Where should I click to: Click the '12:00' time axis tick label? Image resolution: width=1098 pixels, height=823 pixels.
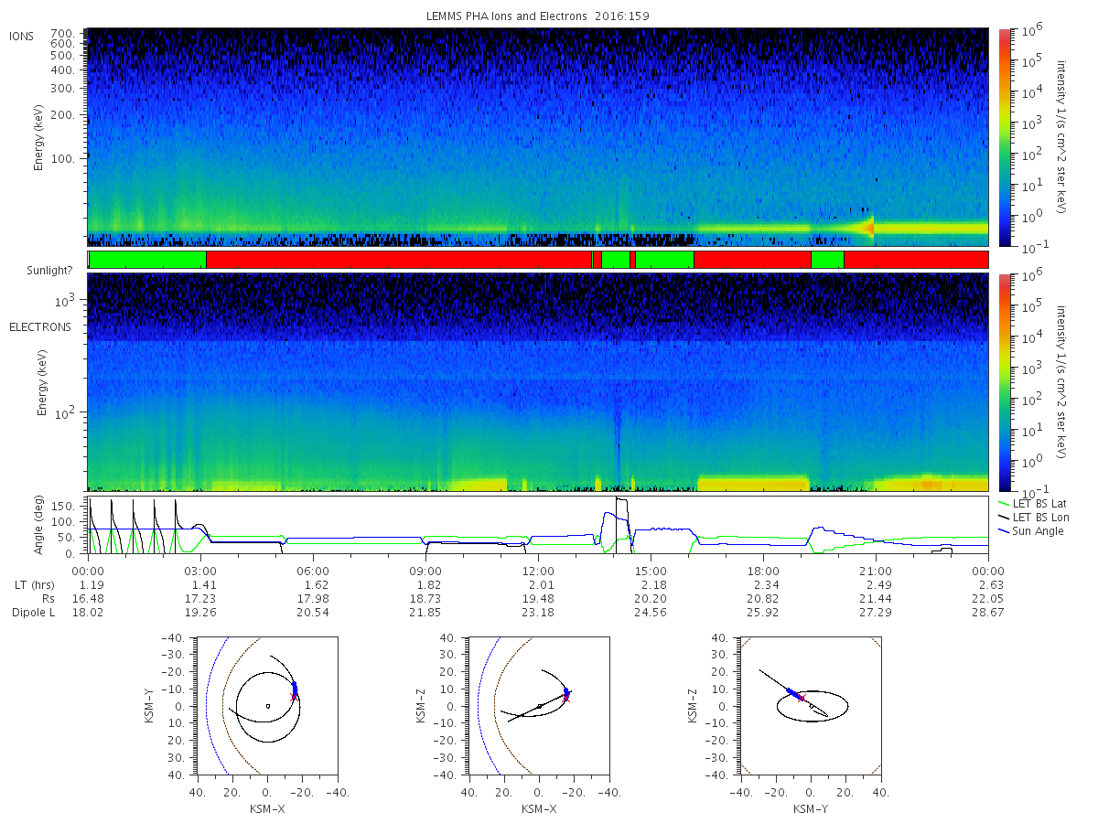click(x=538, y=572)
